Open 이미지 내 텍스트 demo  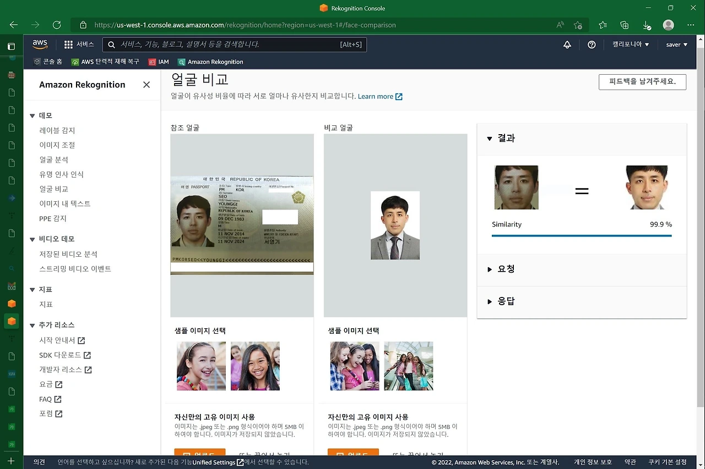pos(65,203)
